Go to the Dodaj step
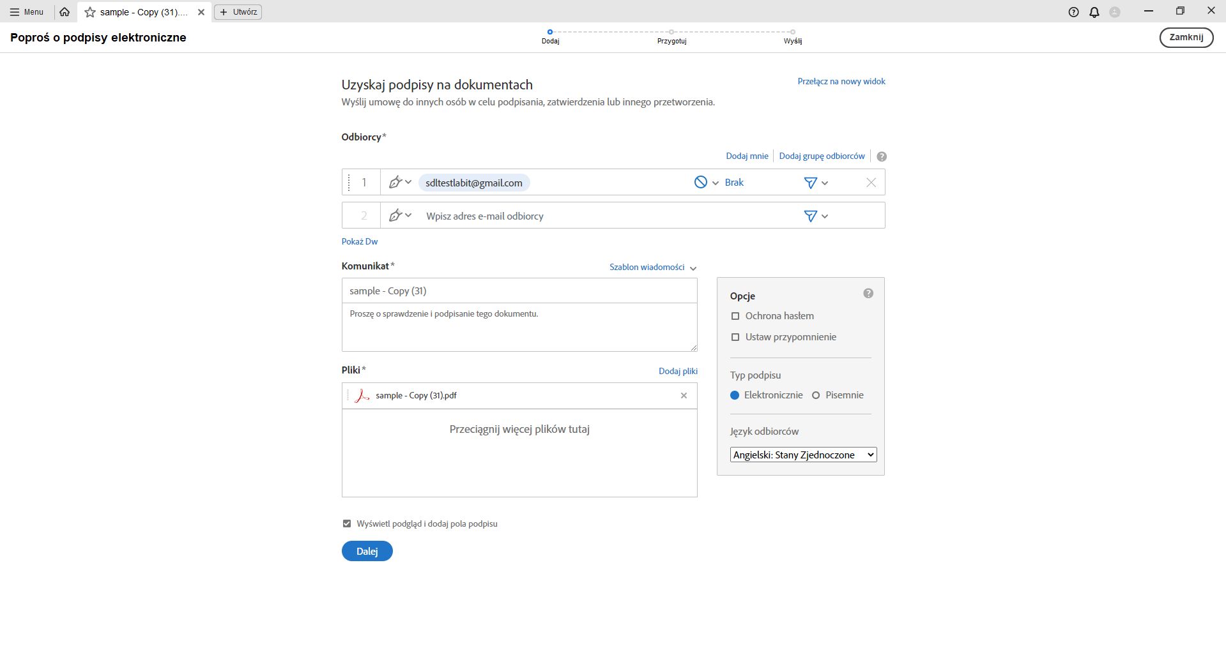Viewport: 1226px width, 648px height. [x=550, y=36]
